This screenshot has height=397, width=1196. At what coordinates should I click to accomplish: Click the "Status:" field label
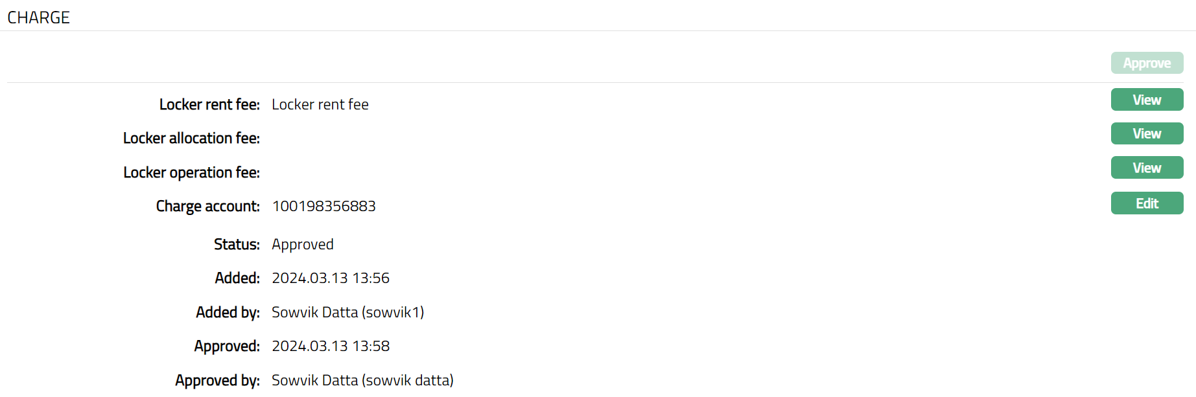click(237, 245)
